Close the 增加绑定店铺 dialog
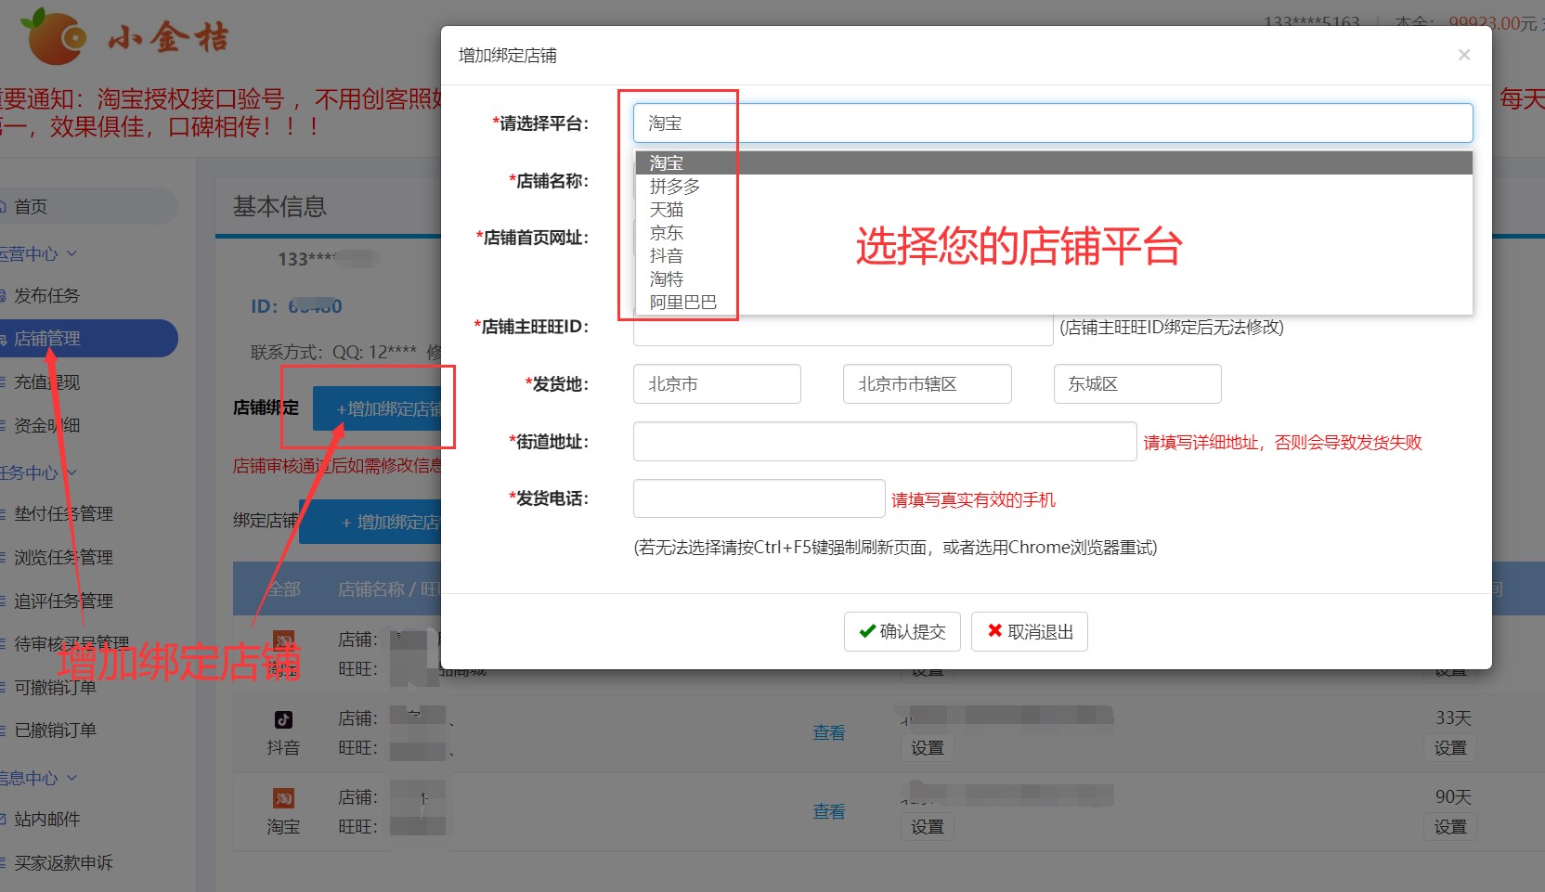1545x892 pixels. click(1463, 55)
